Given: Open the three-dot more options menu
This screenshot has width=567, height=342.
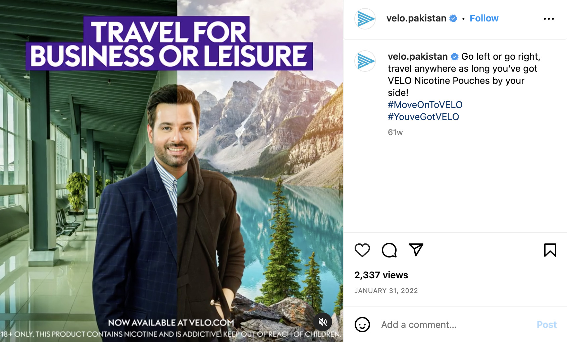Looking at the screenshot, I should click(x=549, y=19).
